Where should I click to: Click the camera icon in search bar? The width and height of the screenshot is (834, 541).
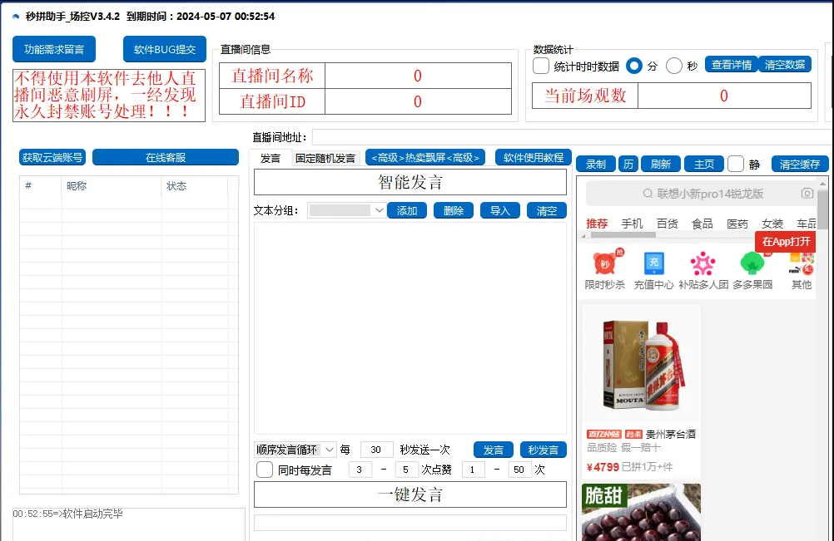pyautogui.click(x=807, y=194)
